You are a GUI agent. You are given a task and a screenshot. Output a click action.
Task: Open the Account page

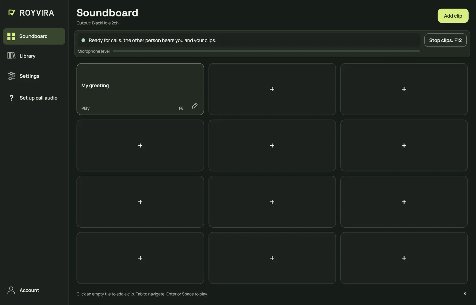pos(34,290)
